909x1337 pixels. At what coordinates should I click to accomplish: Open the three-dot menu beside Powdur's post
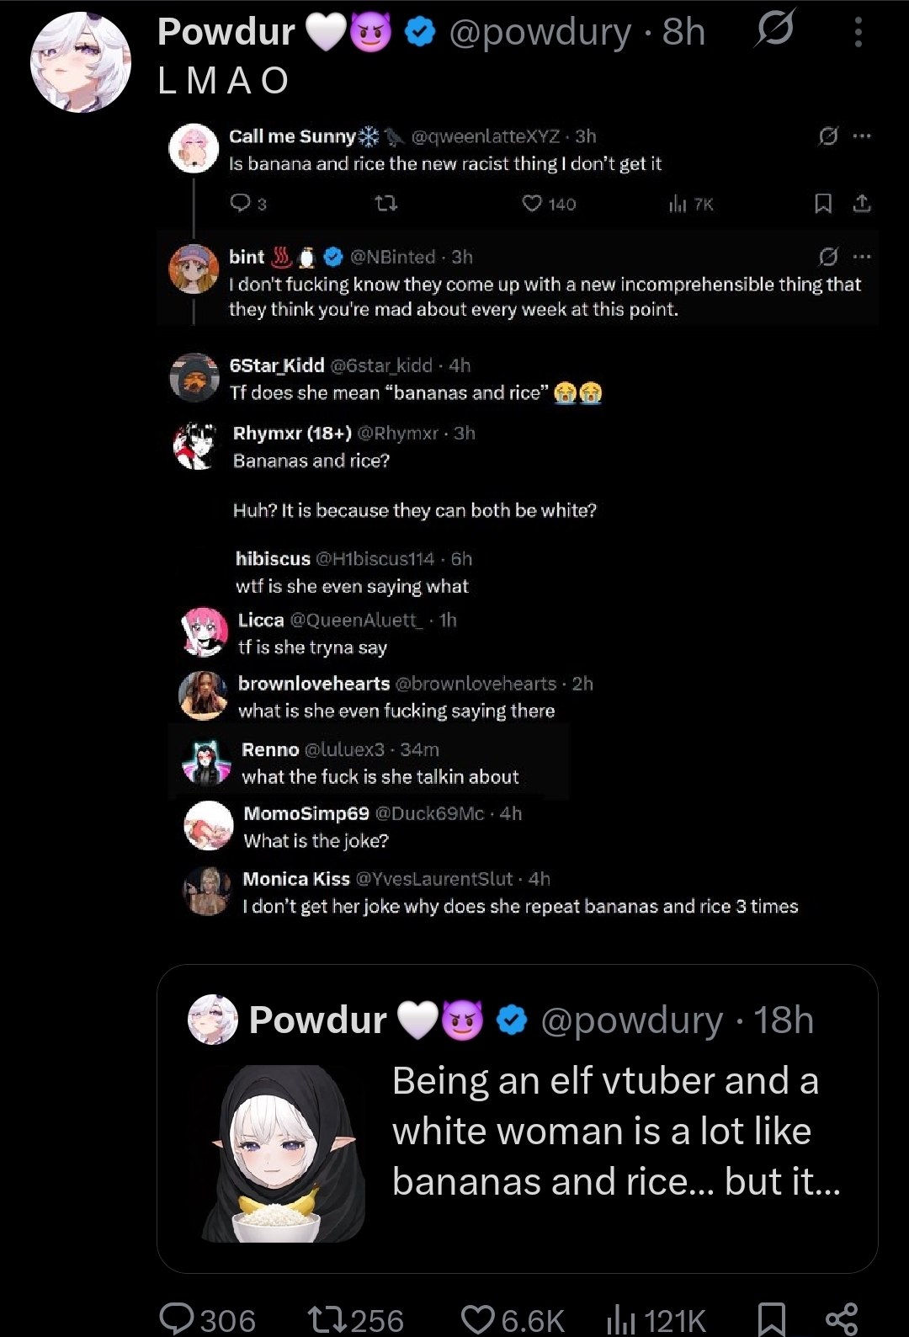coord(858,33)
